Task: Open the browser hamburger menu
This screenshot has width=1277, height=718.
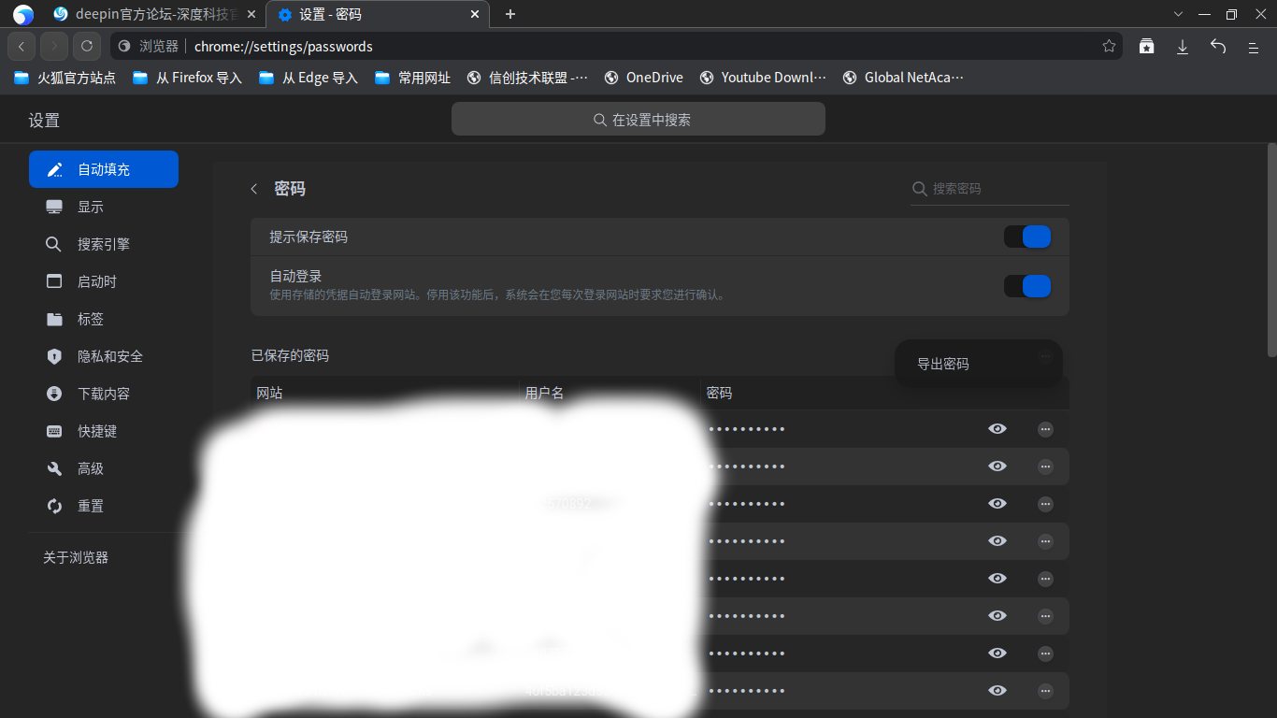Action: click(1253, 45)
